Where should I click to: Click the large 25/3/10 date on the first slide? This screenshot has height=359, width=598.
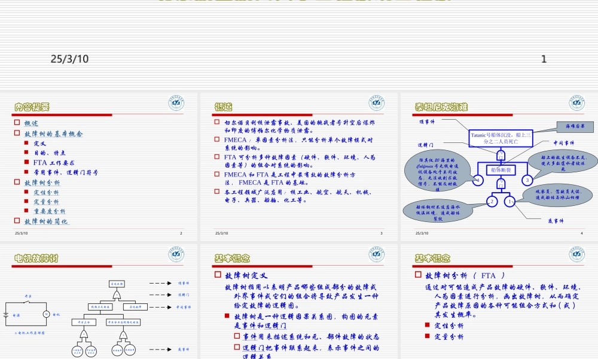[x=69, y=59]
